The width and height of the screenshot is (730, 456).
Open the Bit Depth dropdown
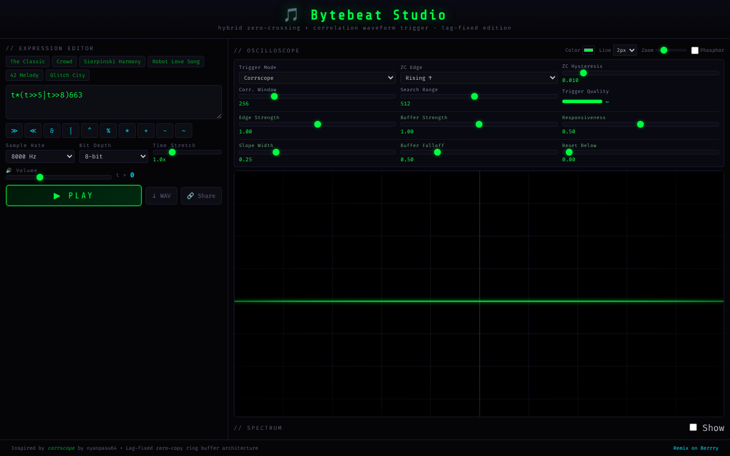coord(113,156)
